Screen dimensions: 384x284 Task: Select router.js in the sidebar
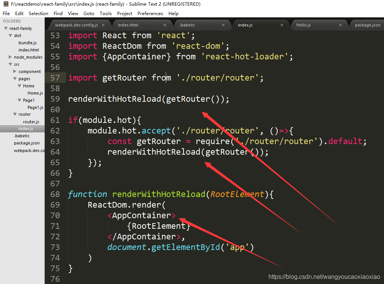coord(28,121)
